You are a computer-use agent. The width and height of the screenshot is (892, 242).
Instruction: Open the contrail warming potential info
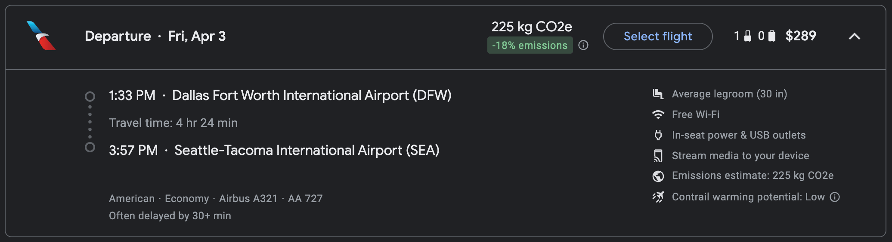pos(835,197)
